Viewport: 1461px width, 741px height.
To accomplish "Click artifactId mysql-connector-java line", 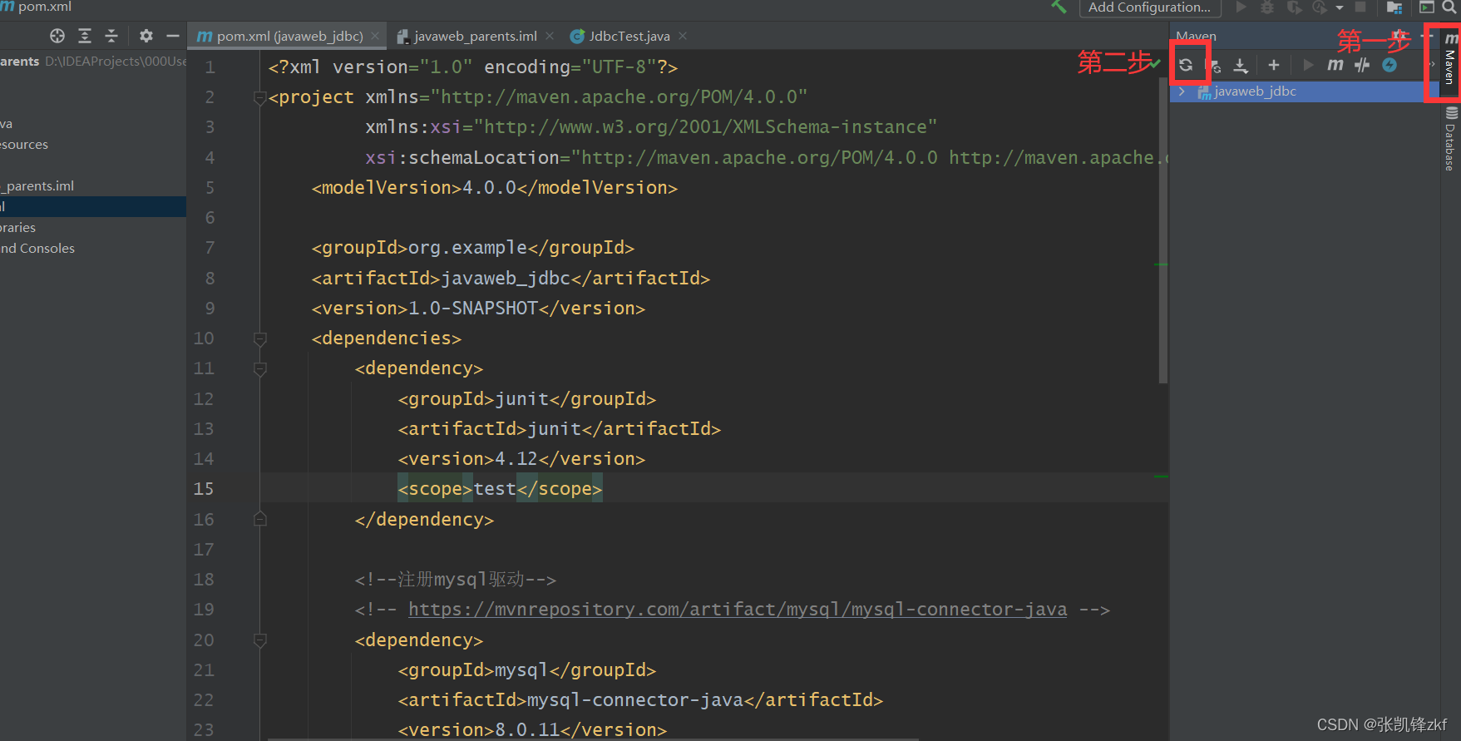I will click(x=640, y=699).
